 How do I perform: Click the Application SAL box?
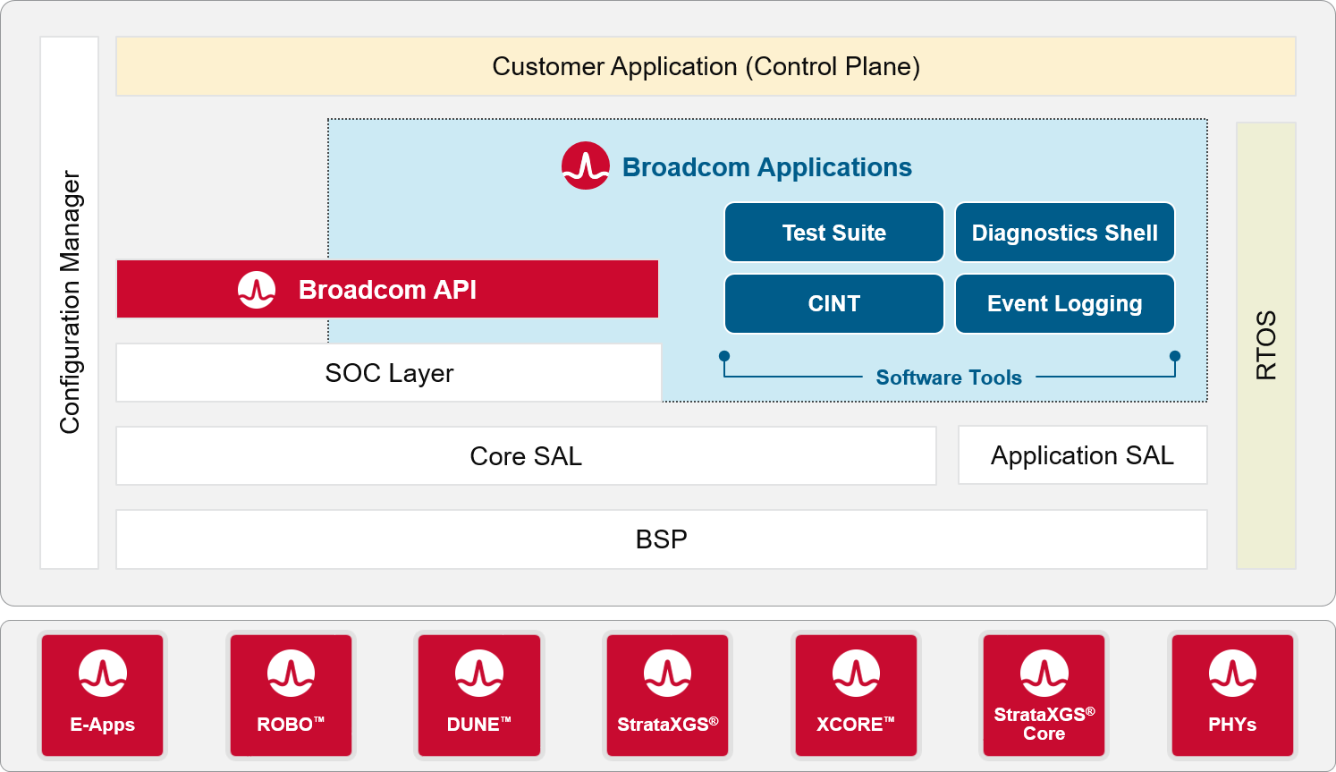coord(1082,455)
